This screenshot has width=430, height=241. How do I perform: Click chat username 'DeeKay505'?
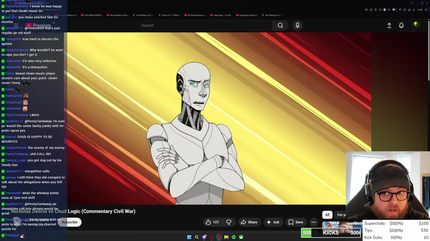click(13, 96)
